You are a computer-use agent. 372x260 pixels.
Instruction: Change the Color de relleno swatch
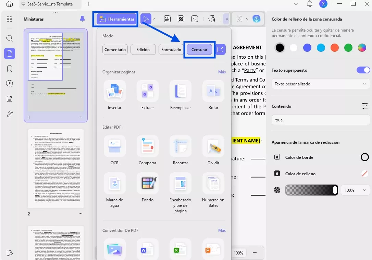pyautogui.click(x=365, y=174)
